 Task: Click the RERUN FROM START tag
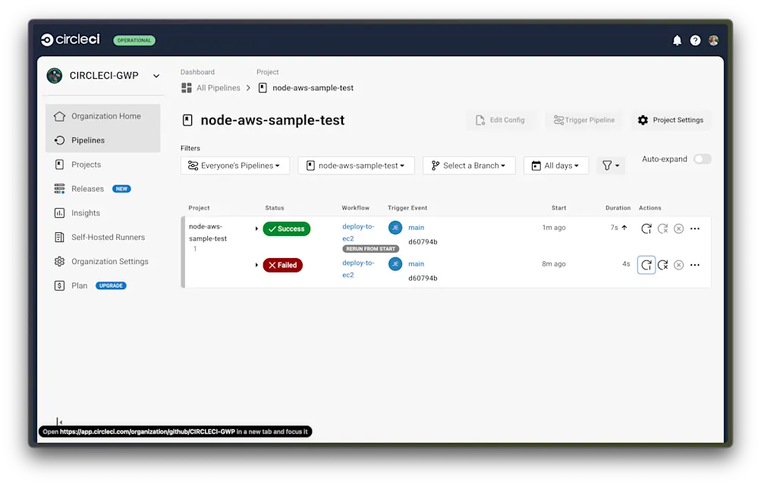click(371, 249)
